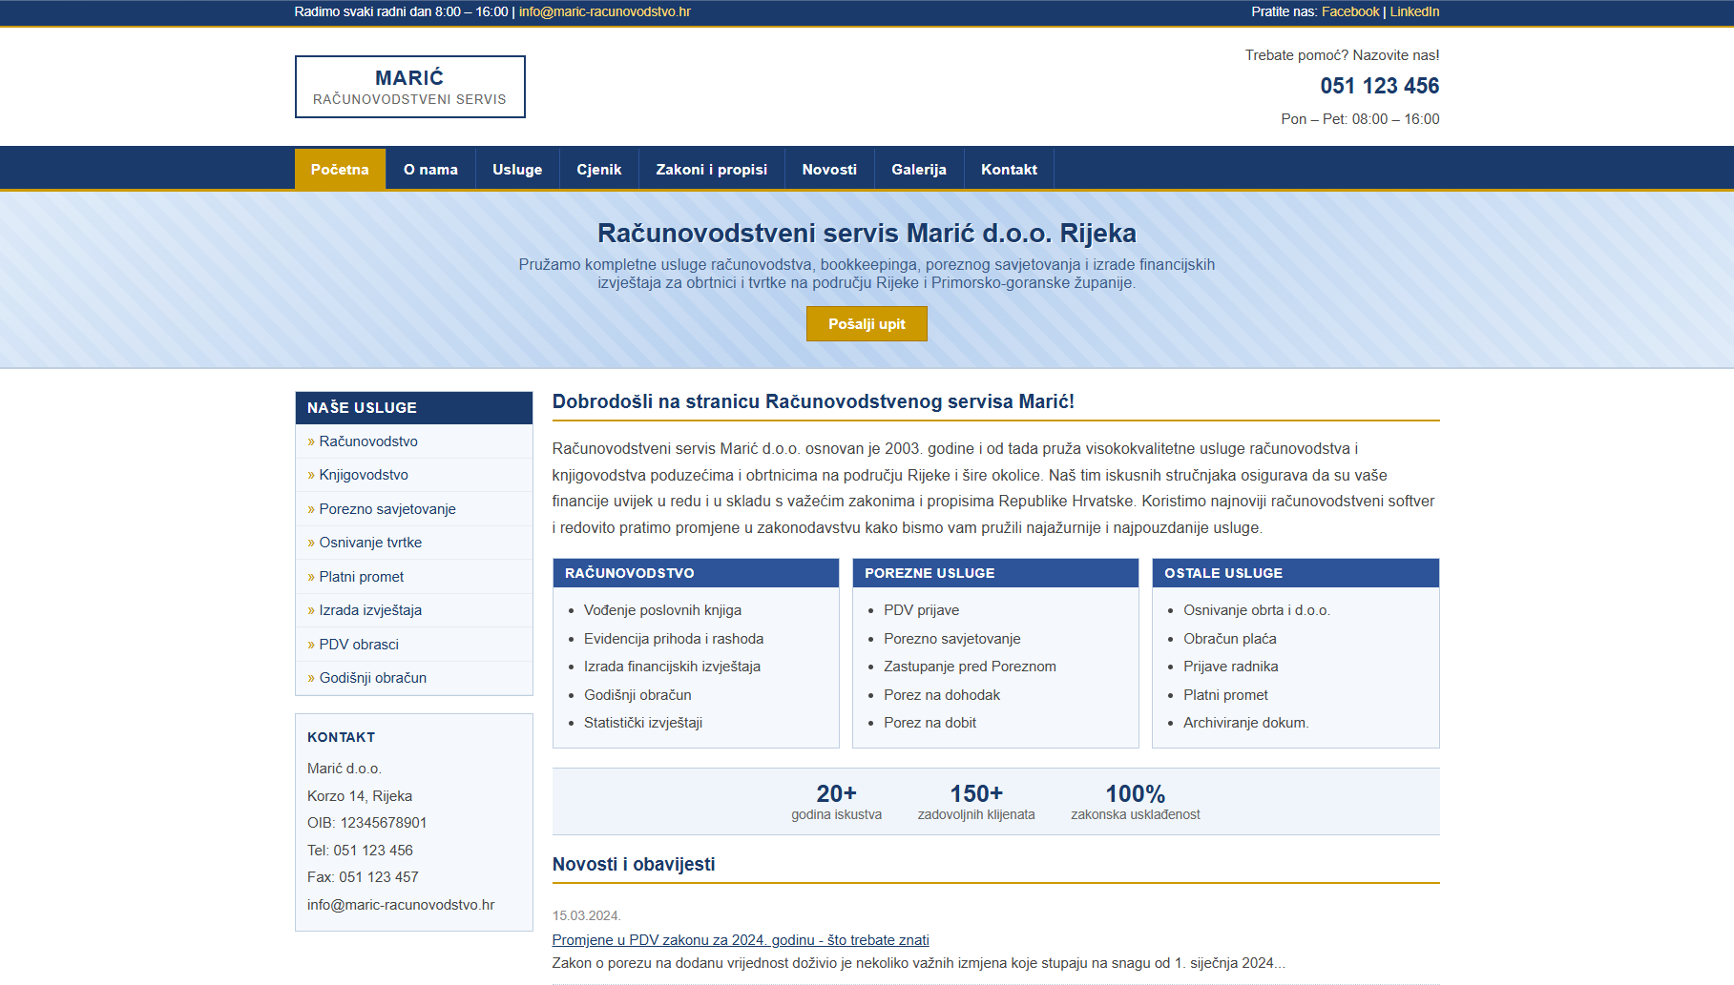Click the Dobrodošli na stranicu welcome heading

813,401
